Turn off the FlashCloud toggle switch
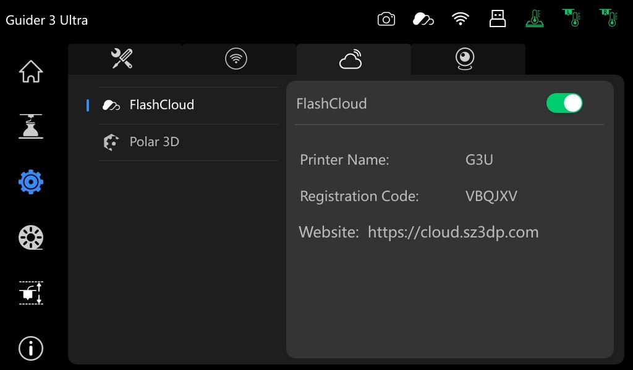 coord(564,104)
